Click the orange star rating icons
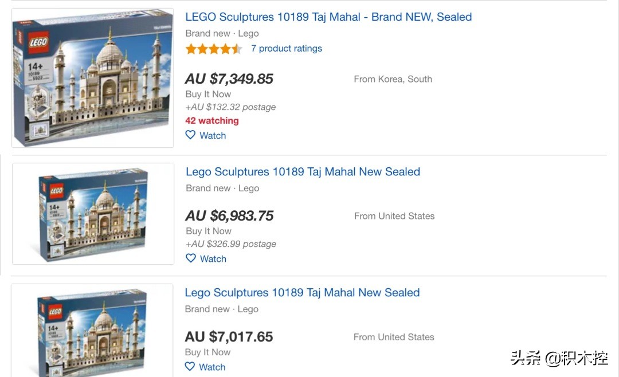619x377 pixels. (213, 49)
